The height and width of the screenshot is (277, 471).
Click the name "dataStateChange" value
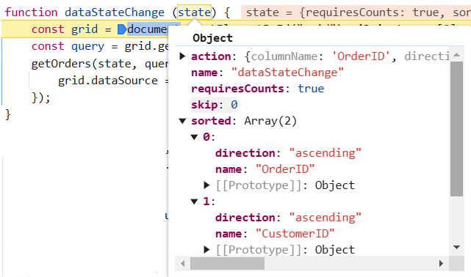point(287,73)
